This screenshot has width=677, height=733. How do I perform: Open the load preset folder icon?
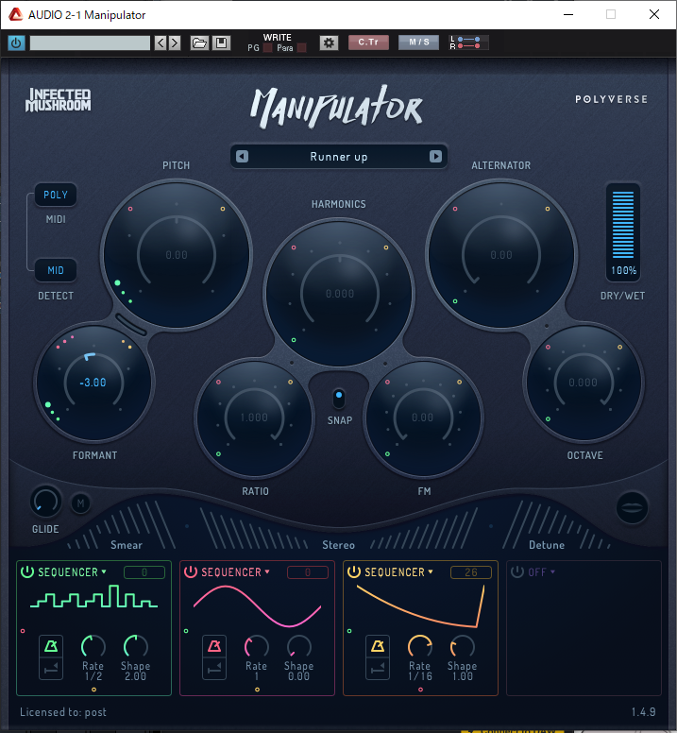click(x=199, y=43)
